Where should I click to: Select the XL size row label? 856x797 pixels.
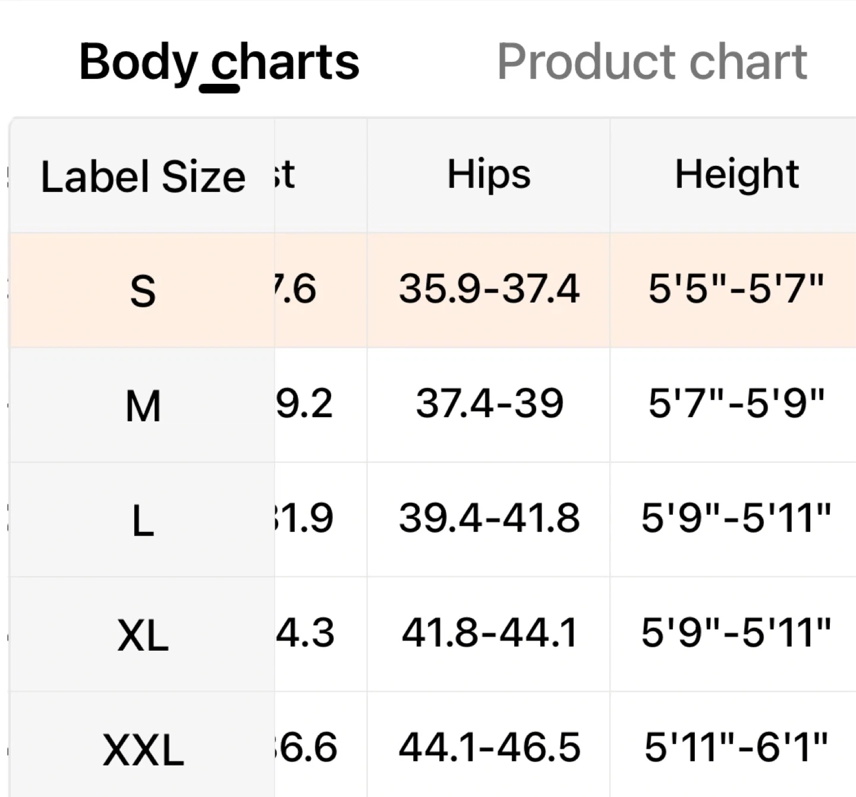(x=143, y=635)
